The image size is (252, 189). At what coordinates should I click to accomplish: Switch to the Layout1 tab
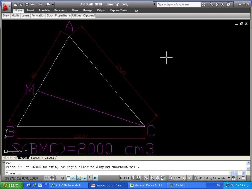click(x=35, y=157)
